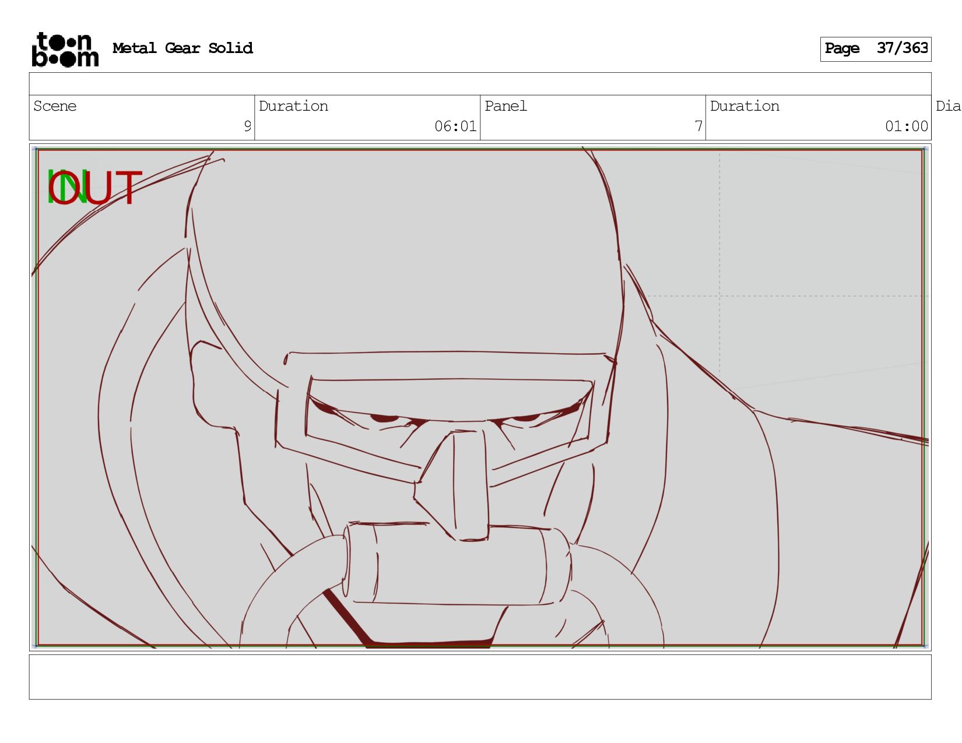Click the panel duration value '01:00'
Viewport: 962px width, 743px height.
[x=907, y=126]
